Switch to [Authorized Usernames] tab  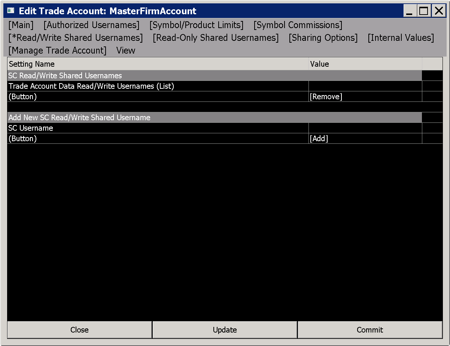pos(91,25)
